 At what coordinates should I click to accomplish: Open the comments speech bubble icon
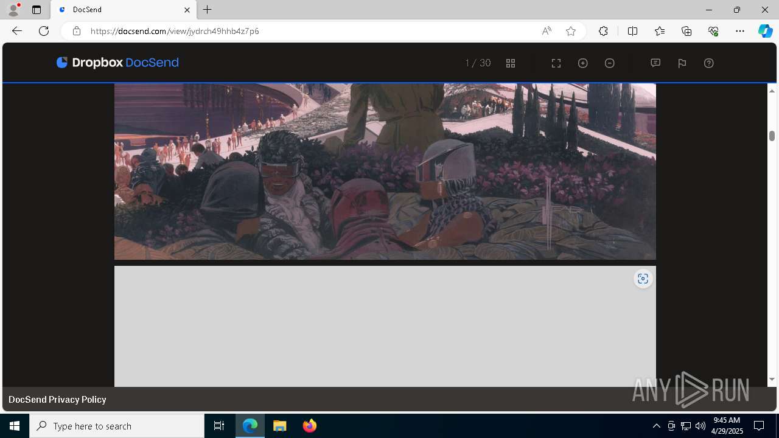point(655,63)
